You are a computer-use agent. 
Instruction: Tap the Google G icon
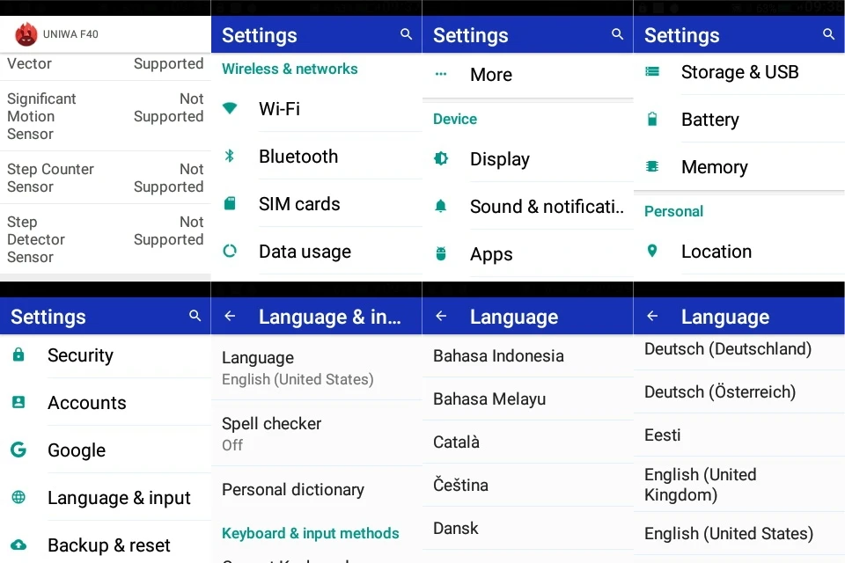coord(18,450)
